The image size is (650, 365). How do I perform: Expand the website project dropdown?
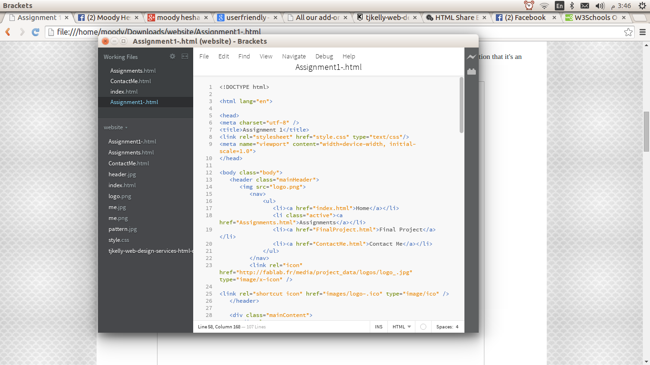pyautogui.click(x=116, y=127)
